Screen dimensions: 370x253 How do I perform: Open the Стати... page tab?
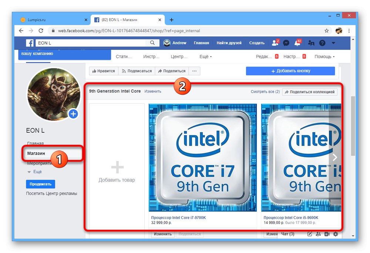pos(124,57)
